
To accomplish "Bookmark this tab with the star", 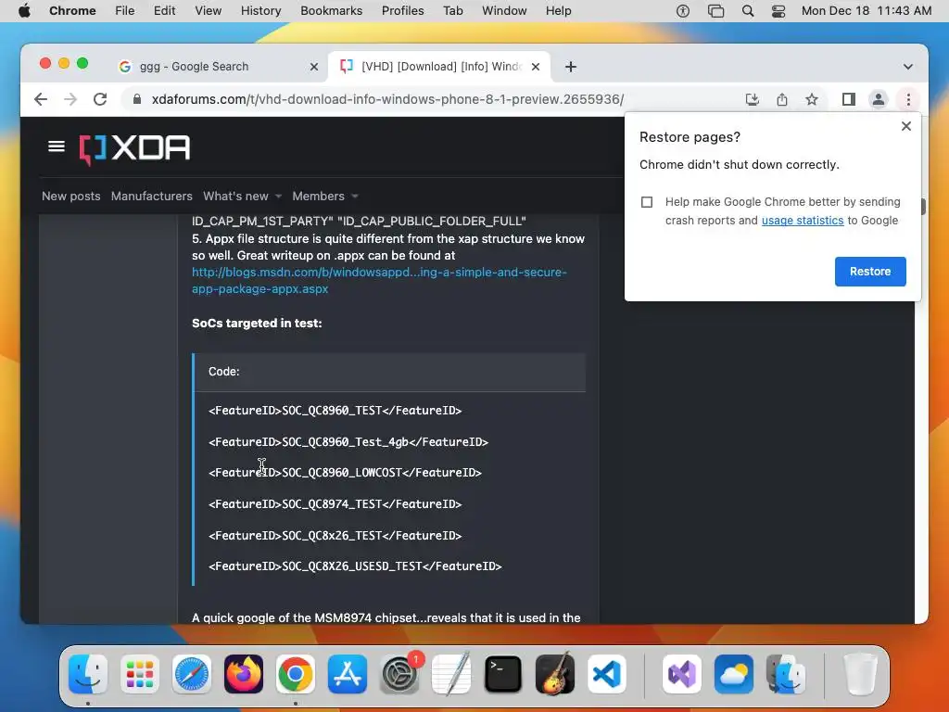I will coord(812,99).
